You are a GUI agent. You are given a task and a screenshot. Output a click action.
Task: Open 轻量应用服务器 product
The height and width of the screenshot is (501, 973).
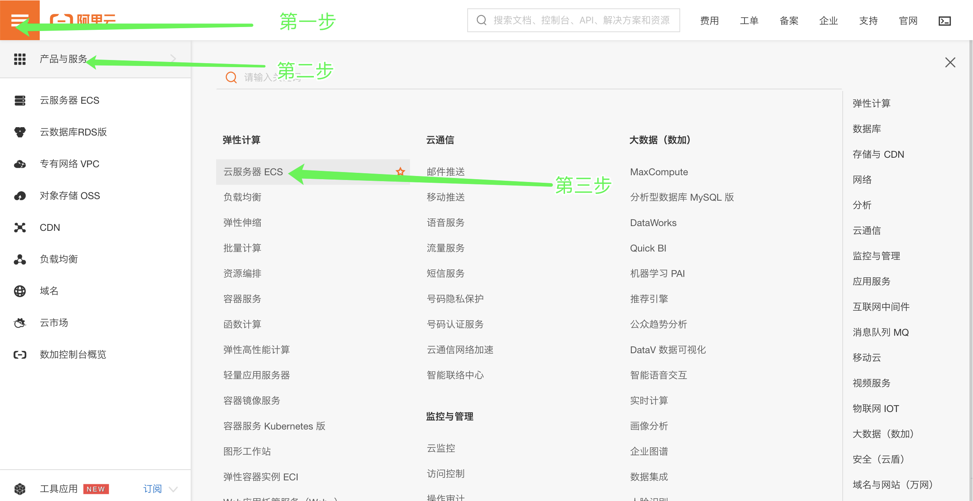tap(256, 375)
